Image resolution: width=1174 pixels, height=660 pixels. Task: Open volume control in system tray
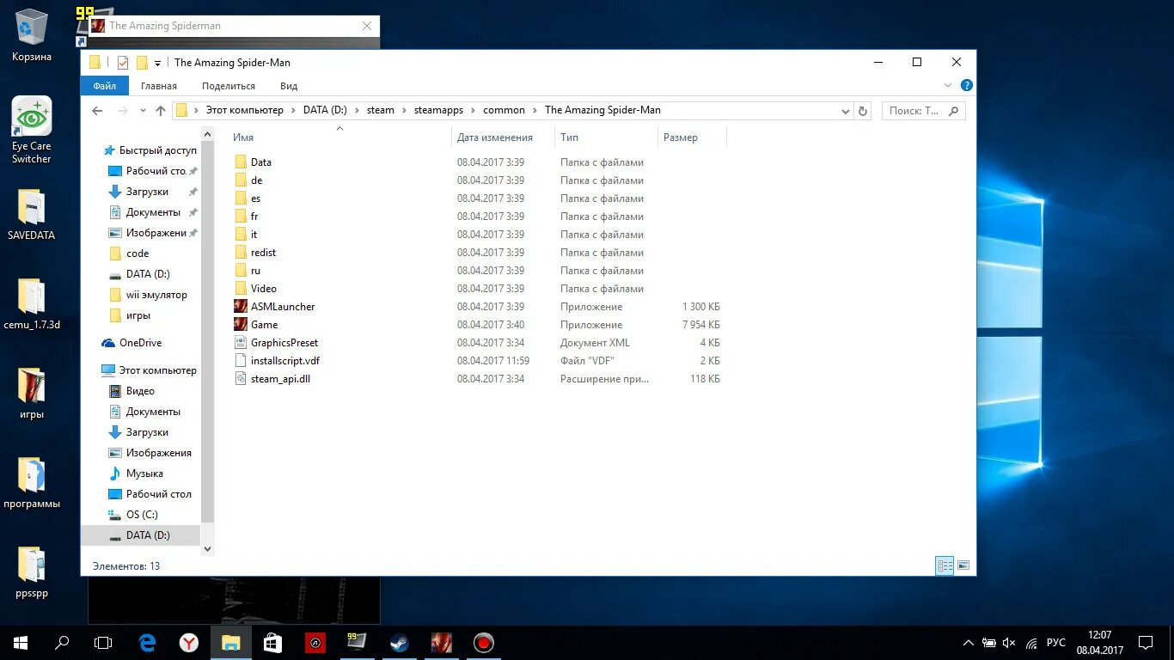click(x=1009, y=643)
